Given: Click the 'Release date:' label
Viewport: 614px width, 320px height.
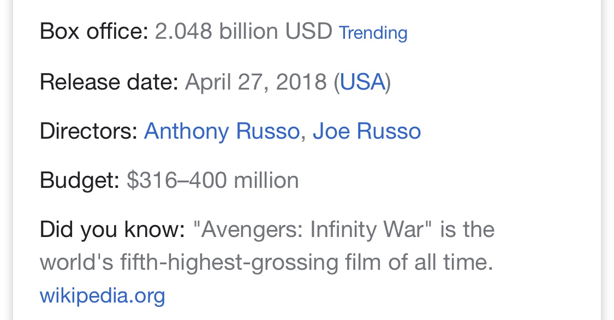Looking at the screenshot, I should coord(109,82).
